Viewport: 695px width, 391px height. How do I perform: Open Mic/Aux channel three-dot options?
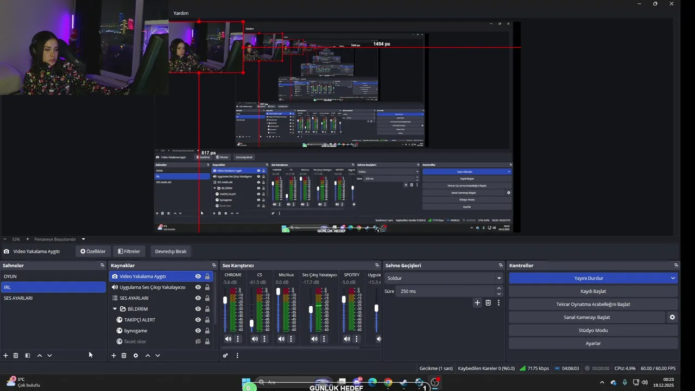(x=291, y=339)
